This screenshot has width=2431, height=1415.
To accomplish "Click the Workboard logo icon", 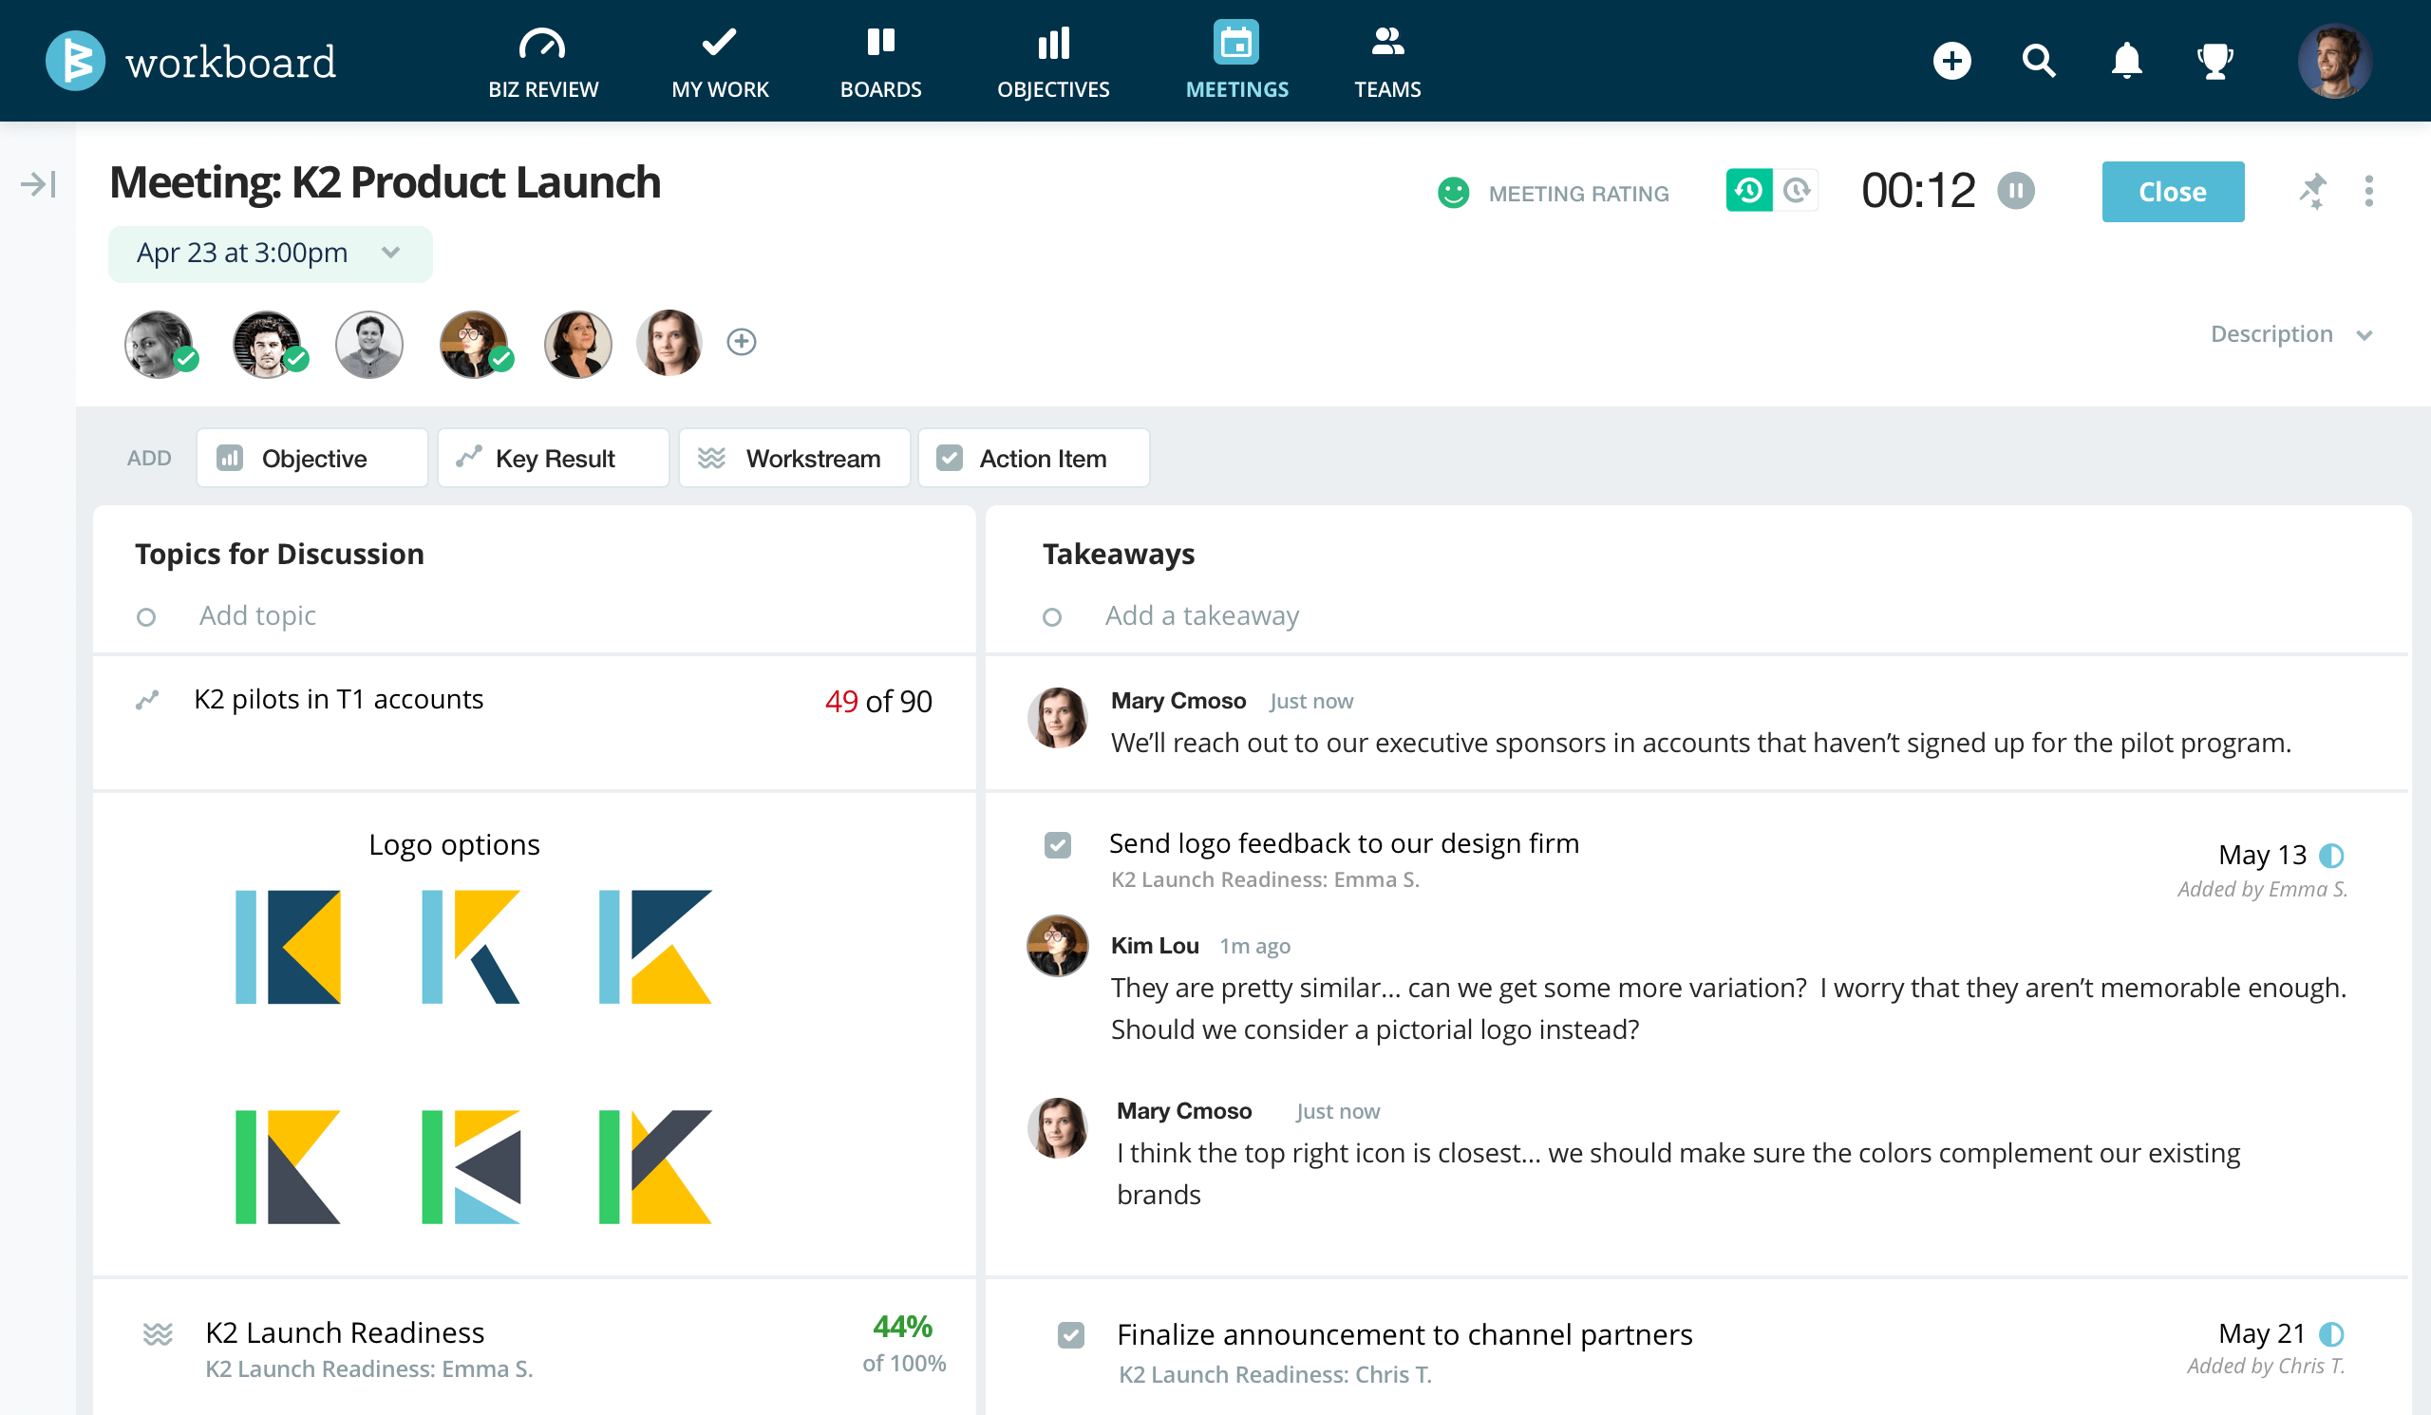I will (75, 61).
